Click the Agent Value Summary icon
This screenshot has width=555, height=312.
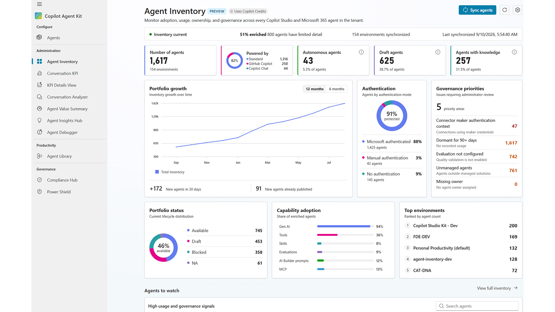39,109
